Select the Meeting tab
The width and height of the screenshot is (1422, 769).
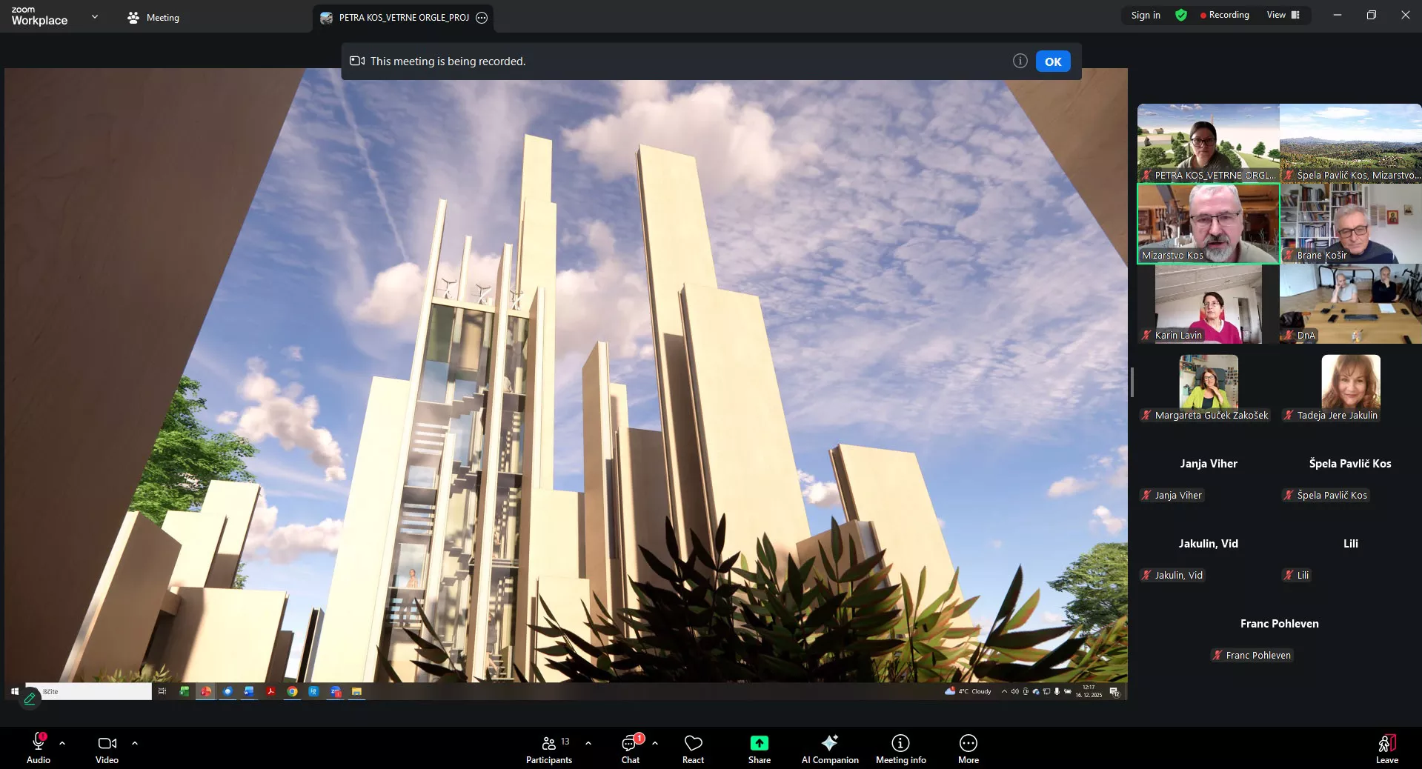click(x=153, y=17)
